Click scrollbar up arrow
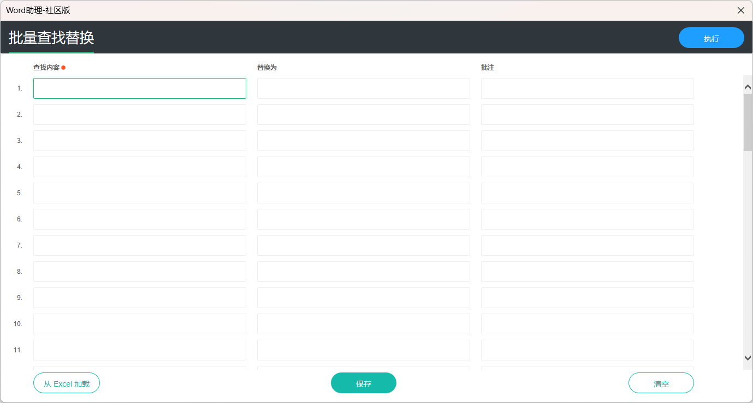 point(748,87)
